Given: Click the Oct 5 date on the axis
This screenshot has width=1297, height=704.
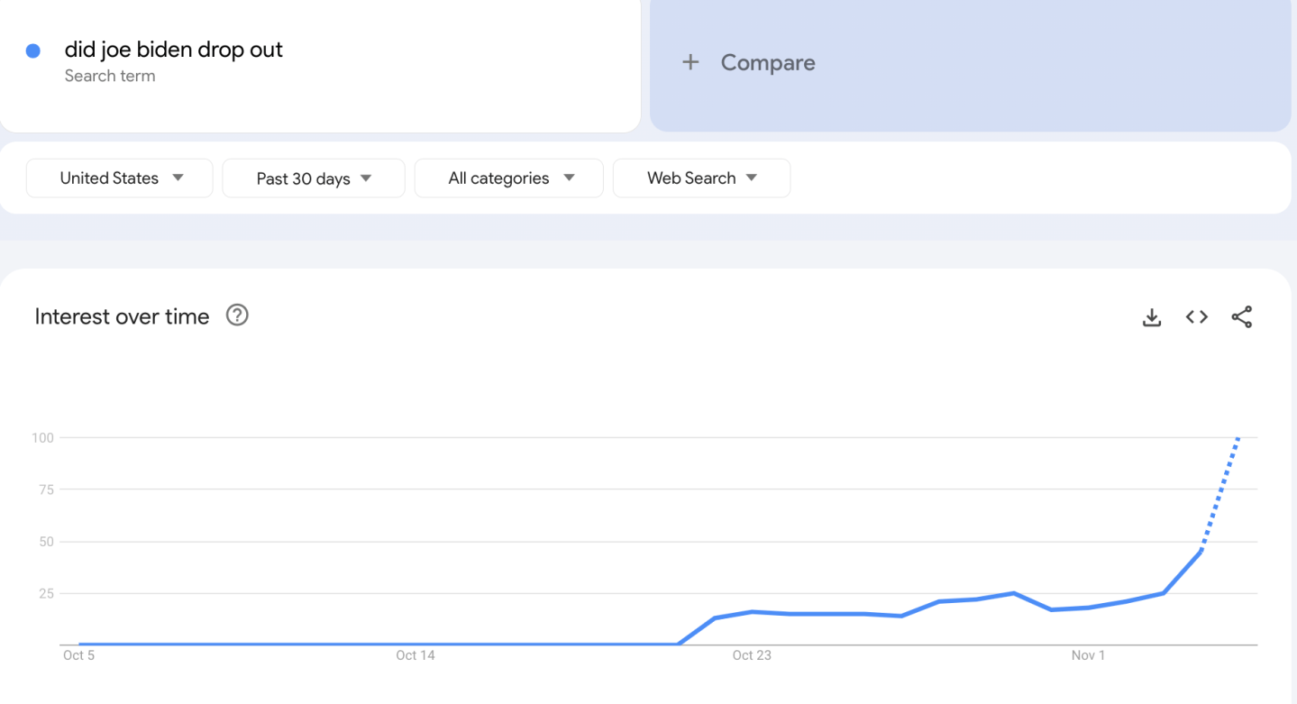Looking at the screenshot, I should click(78, 655).
